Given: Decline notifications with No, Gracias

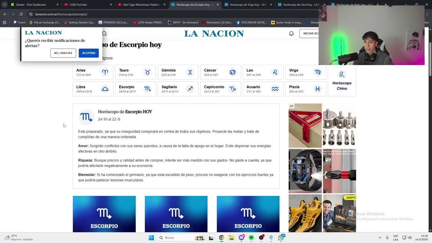Looking at the screenshot, I should pos(63,53).
